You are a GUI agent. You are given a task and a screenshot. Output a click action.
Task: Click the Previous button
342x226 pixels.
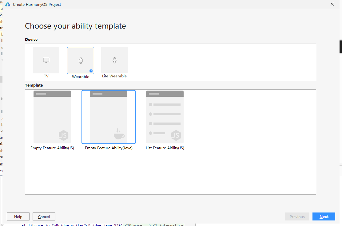[297, 217]
